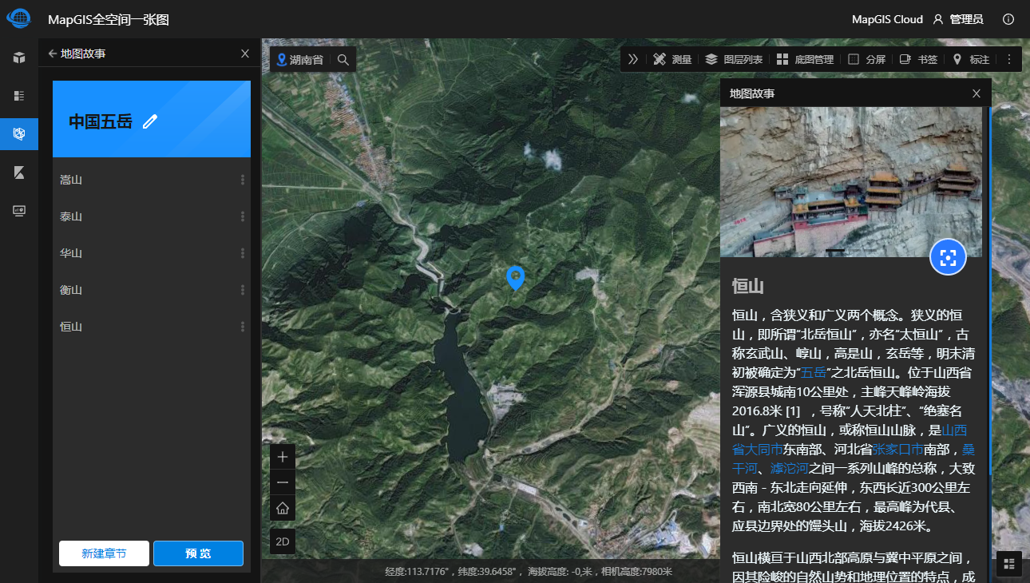
Task: Collapse the toolbar with double chevron
Action: point(633,59)
